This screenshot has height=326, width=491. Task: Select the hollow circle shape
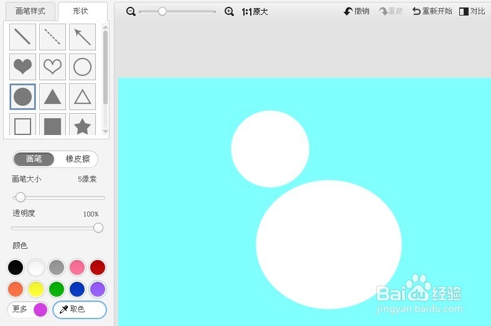82,67
